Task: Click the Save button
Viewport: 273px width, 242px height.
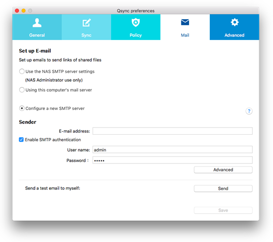Action: [x=223, y=210]
